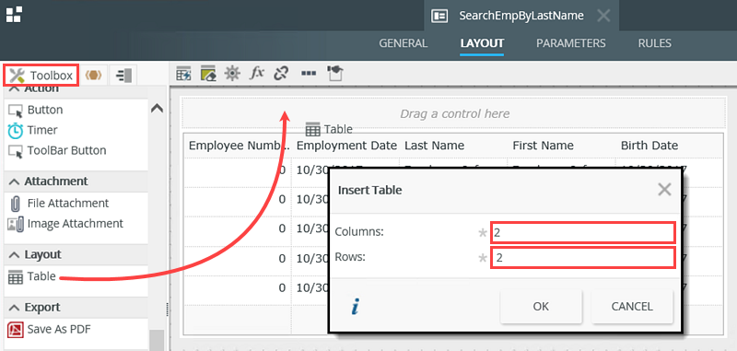Click the three dots toolbar icon

[309, 74]
